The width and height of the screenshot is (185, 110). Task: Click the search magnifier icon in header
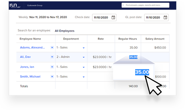click(123, 5)
